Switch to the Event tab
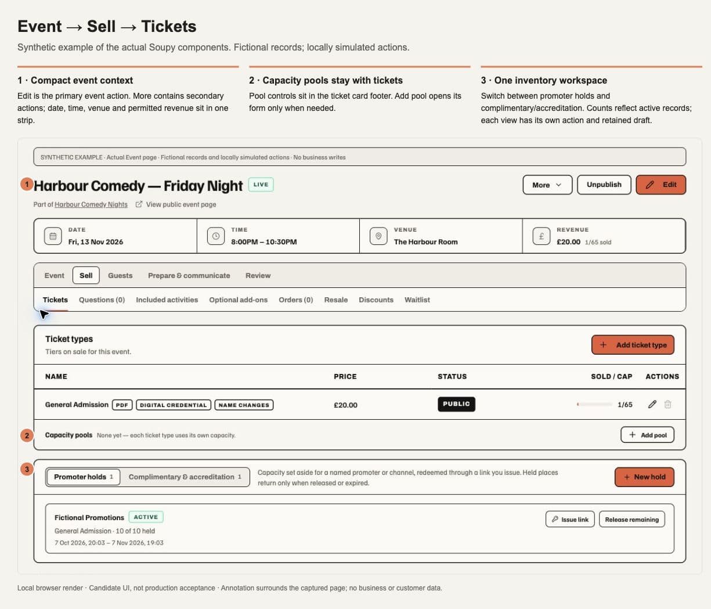Screen dimensions: 711x609 point(55,276)
